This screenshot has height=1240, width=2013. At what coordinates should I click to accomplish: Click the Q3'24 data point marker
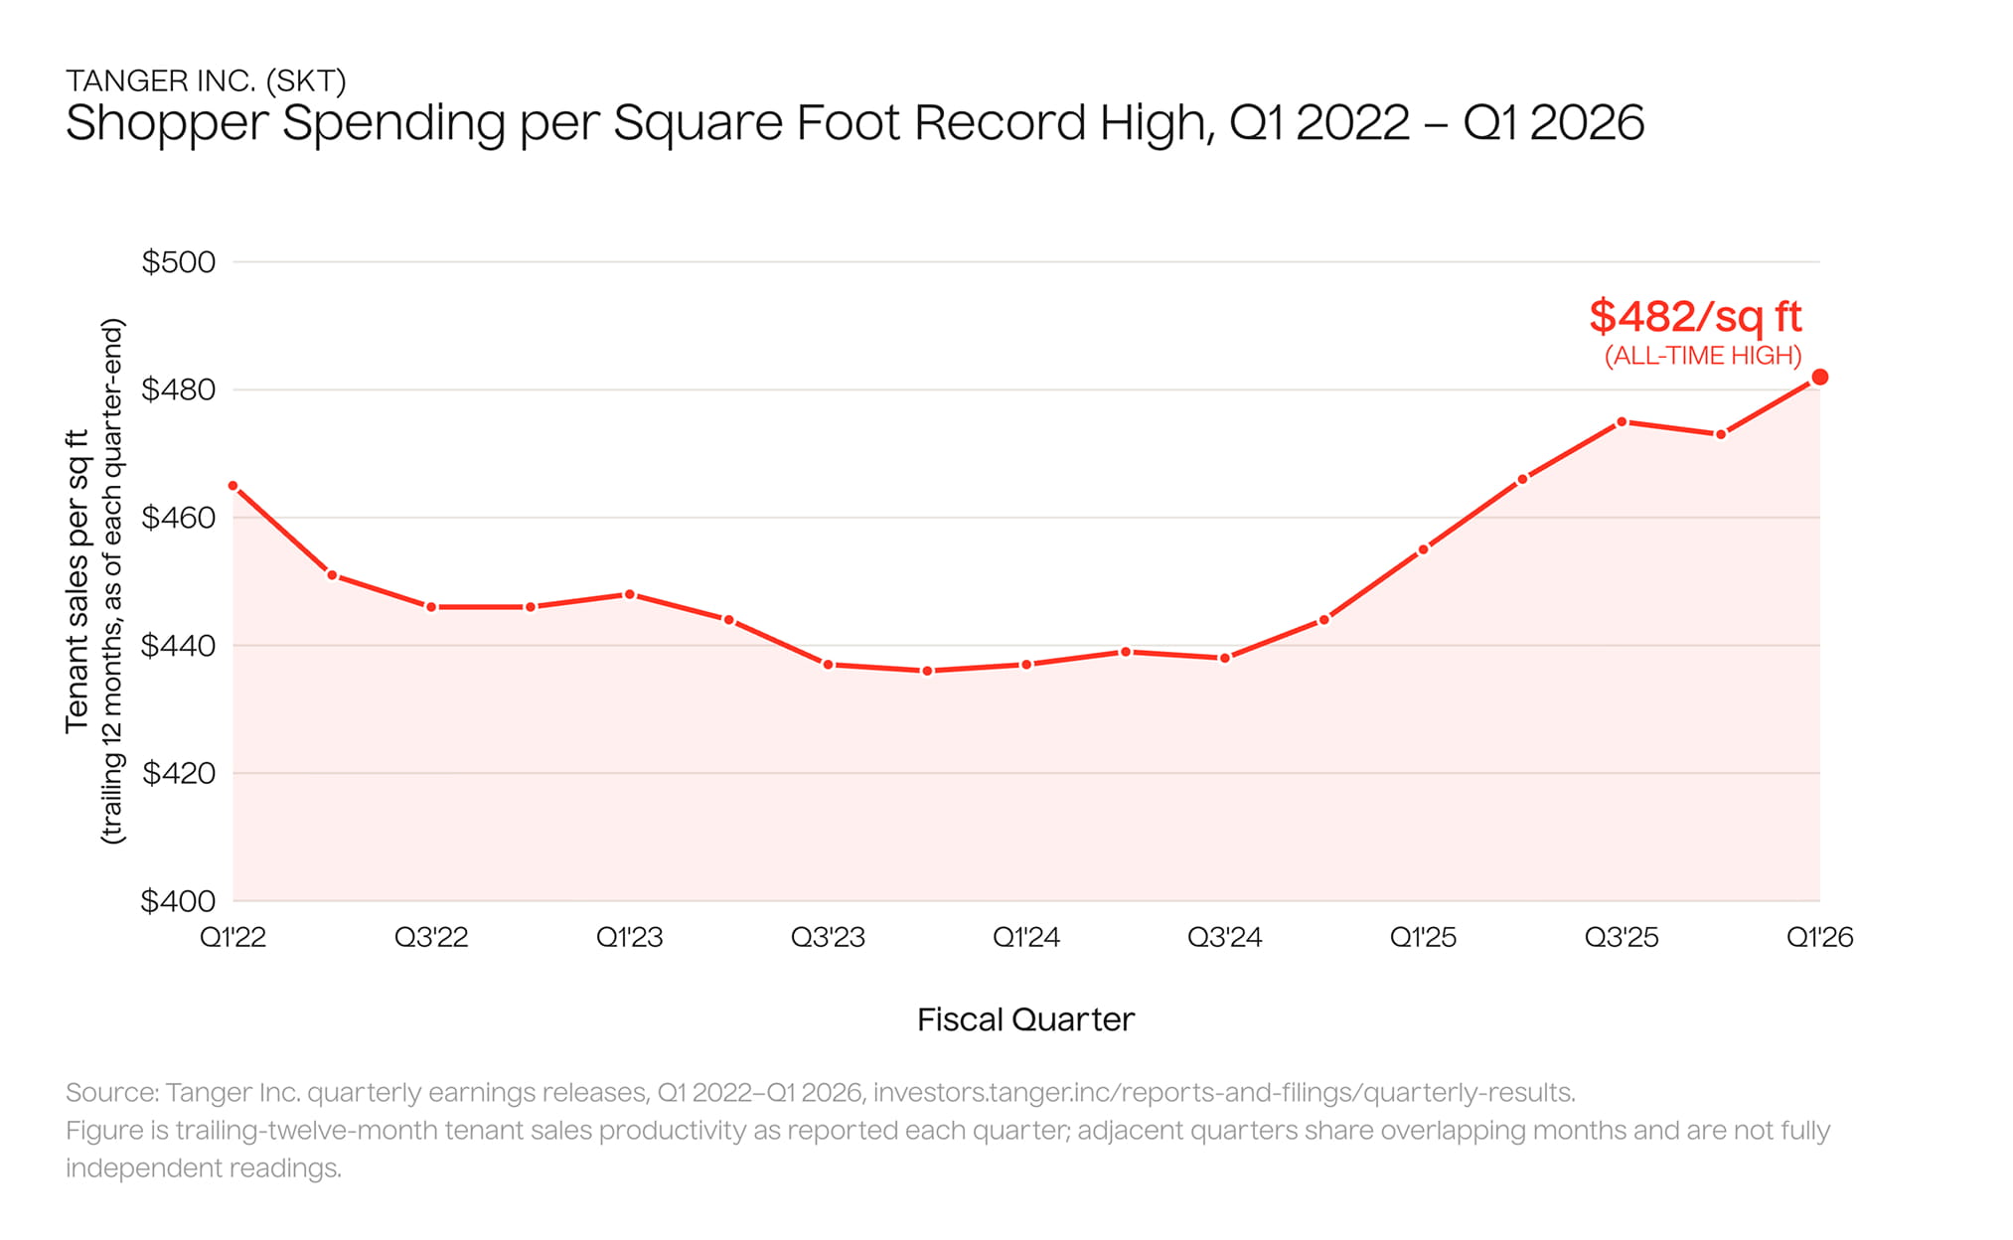(x=1225, y=658)
